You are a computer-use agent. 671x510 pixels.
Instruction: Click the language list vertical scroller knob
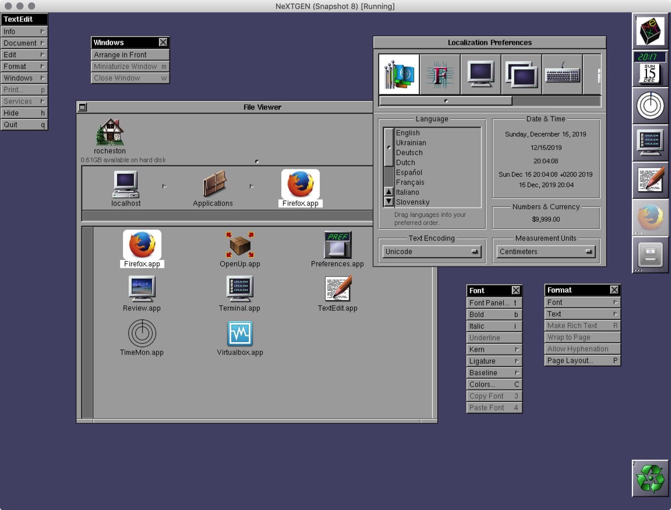point(389,147)
